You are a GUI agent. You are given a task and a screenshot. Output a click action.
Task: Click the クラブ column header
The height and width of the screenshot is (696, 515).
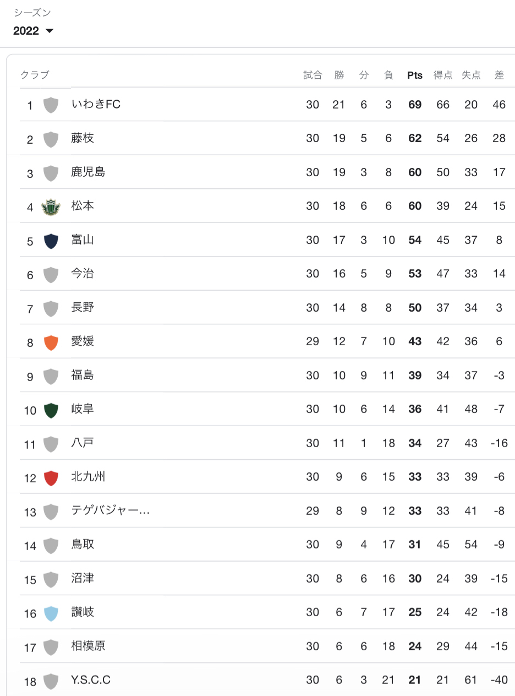35,75
